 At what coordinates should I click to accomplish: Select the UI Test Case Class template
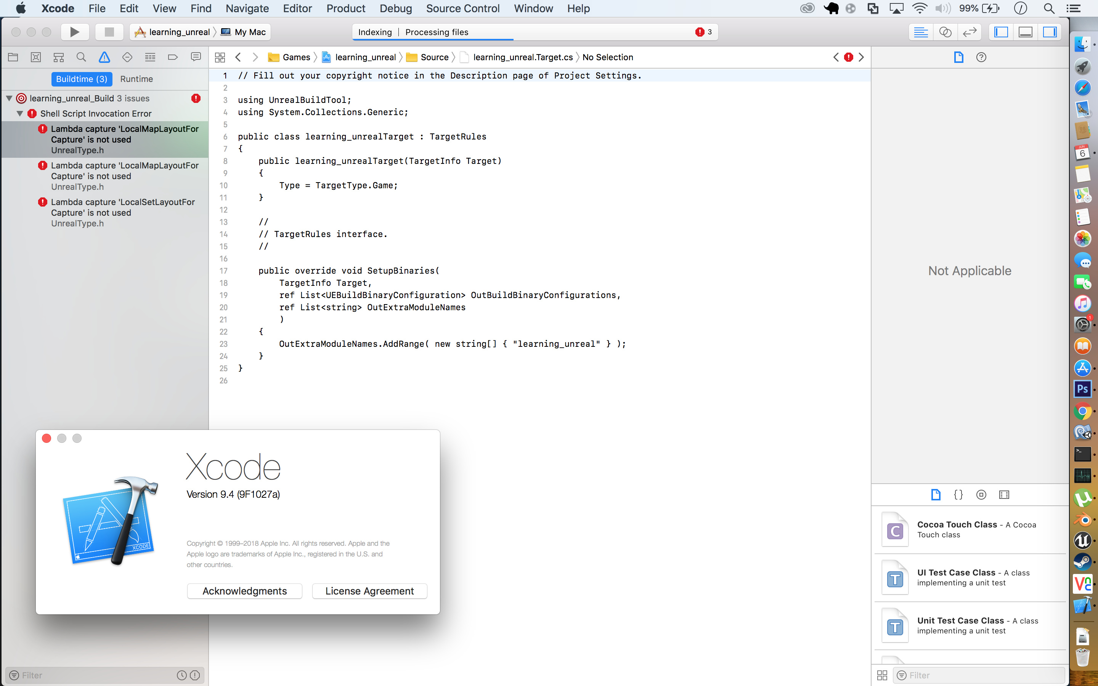click(970, 577)
